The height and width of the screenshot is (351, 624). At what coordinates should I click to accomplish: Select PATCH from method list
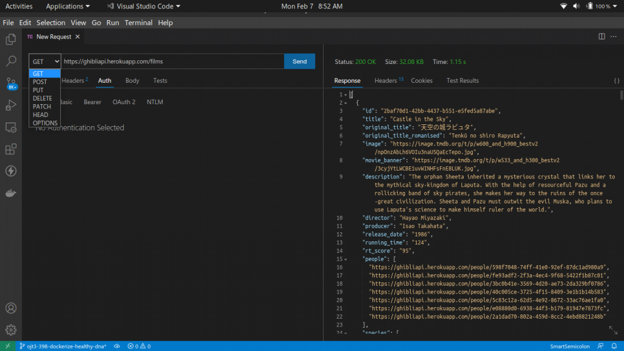(x=44, y=107)
